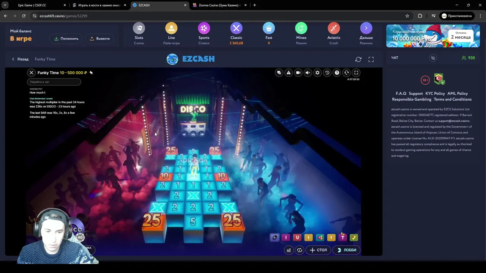Image resolution: width=486 pixels, height=273 pixels.
Task: Open the Sports betting category
Action: point(204,34)
